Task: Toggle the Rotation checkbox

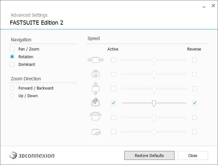Action: click(x=12, y=57)
